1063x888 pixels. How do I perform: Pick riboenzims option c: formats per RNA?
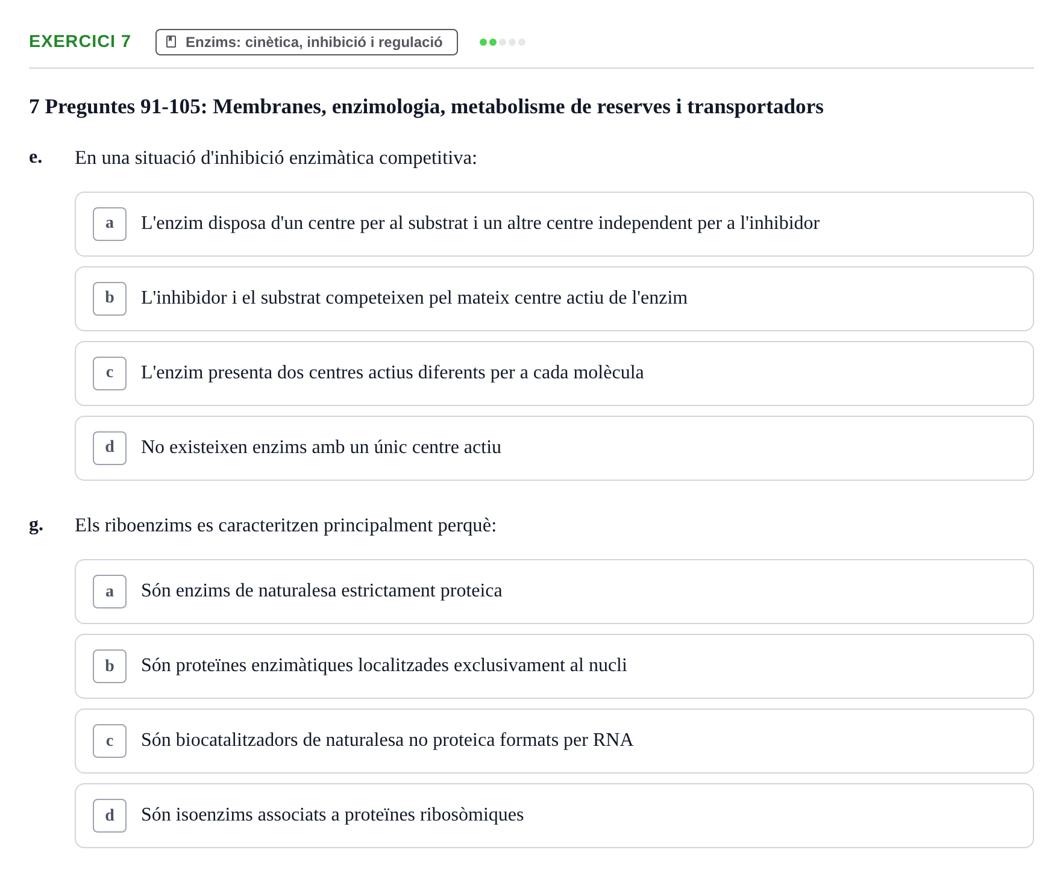[x=554, y=741]
